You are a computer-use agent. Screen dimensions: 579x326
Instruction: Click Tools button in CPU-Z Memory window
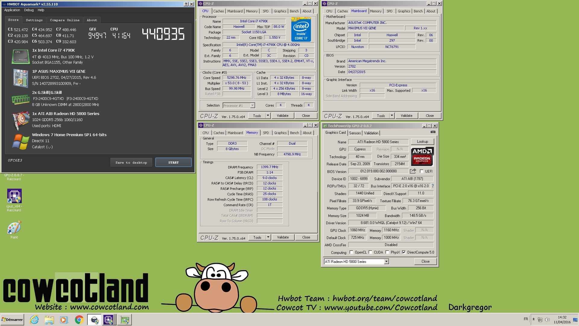click(257, 237)
